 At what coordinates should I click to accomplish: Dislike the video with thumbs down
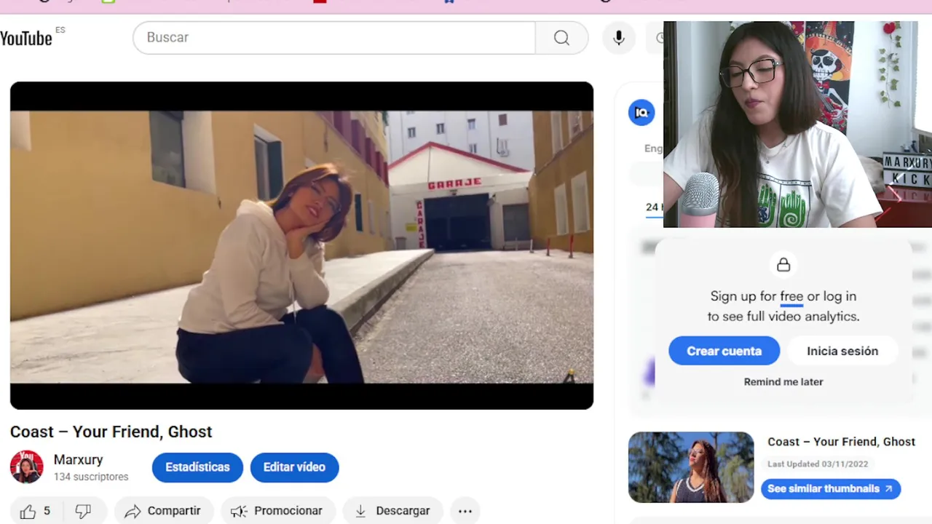click(84, 511)
